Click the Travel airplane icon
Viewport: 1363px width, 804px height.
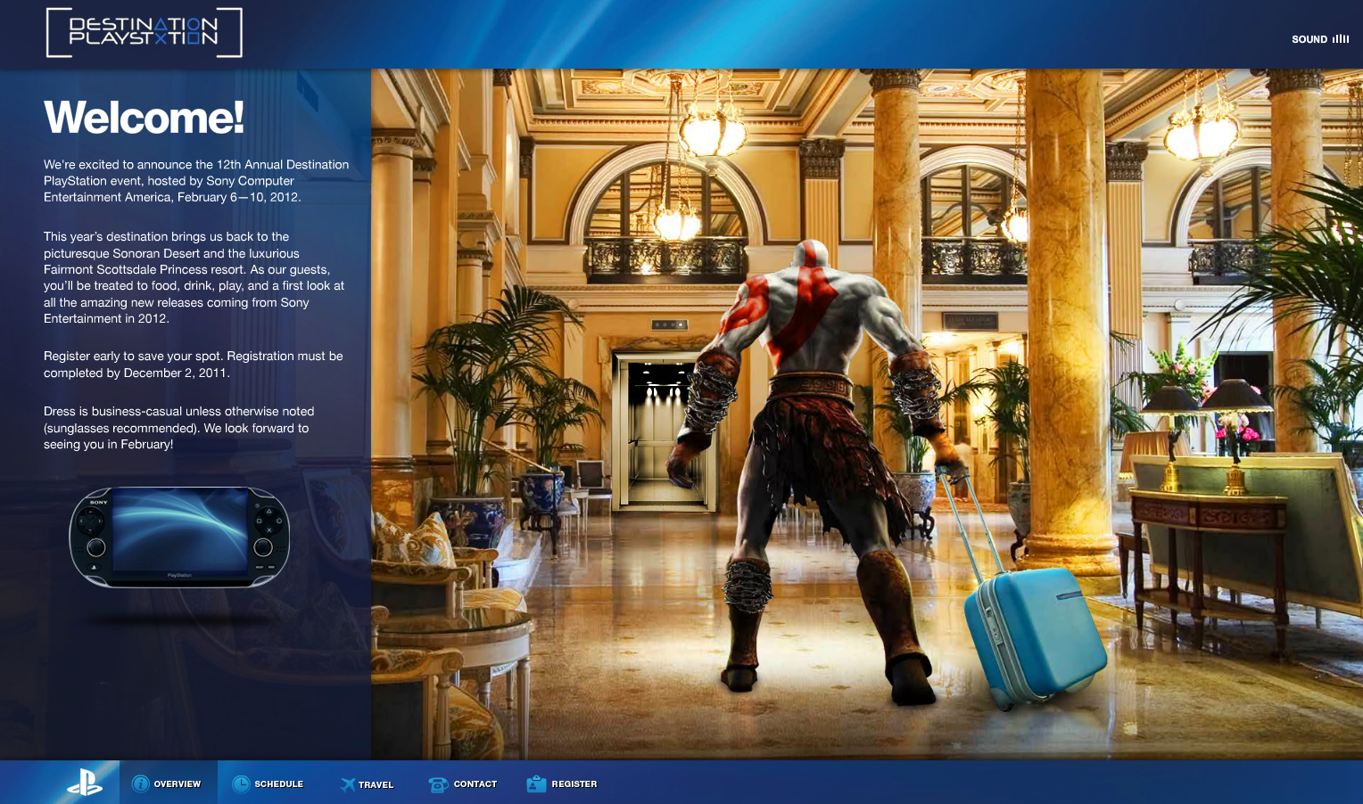pos(347,784)
